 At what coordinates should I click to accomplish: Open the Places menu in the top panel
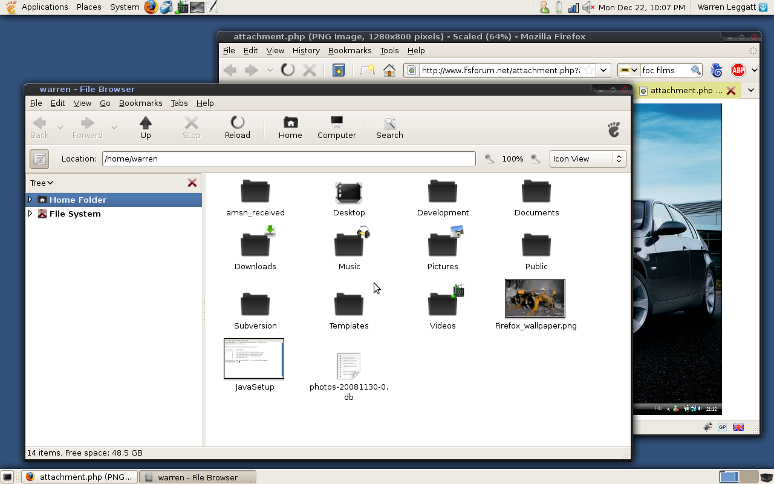pos(89,7)
